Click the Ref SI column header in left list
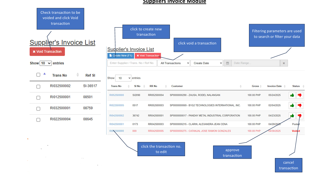Viewport: 323px width, 179px height. point(90,75)
